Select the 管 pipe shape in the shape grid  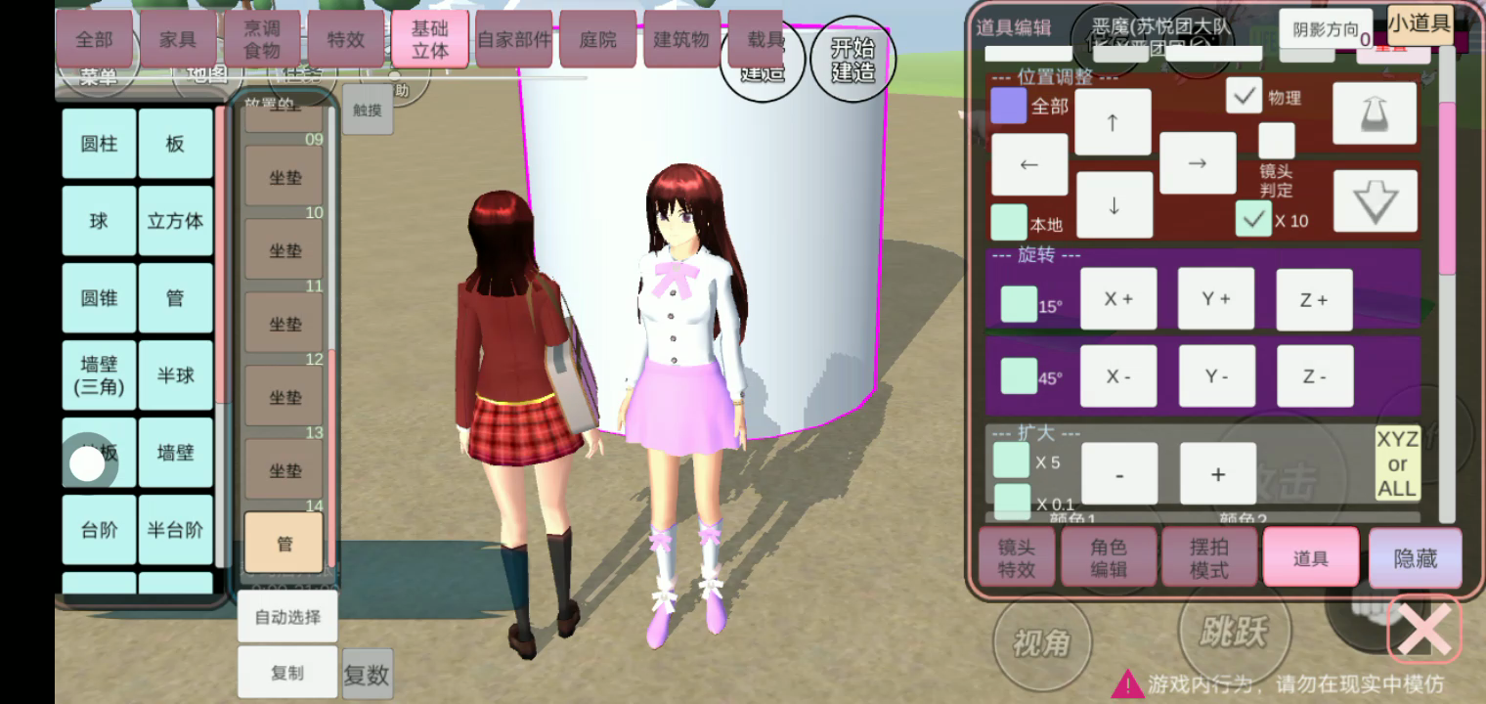(176, 298)
